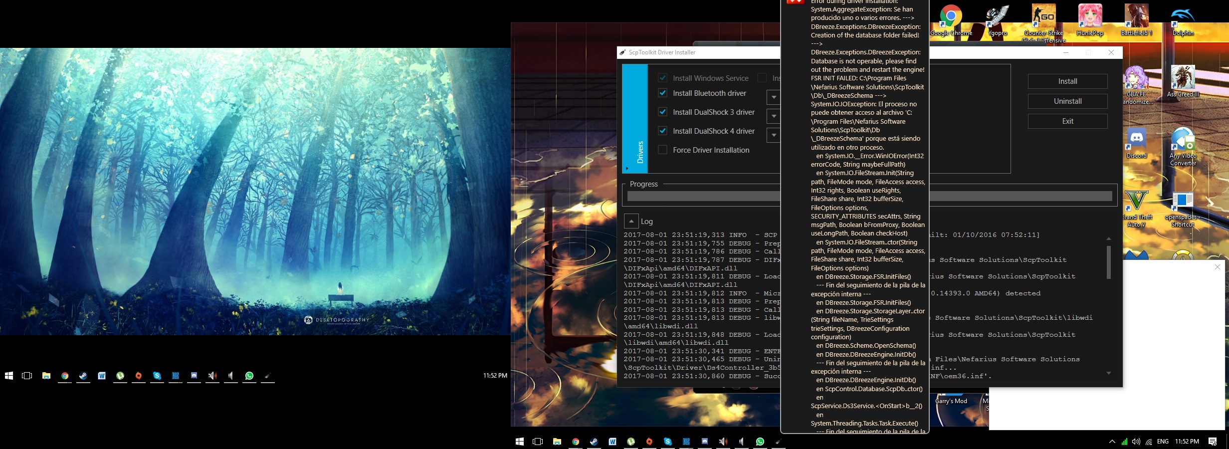Uncheck Install DualShock 4 driver
The image size is (1229, 449).
[x=663, y=131]
